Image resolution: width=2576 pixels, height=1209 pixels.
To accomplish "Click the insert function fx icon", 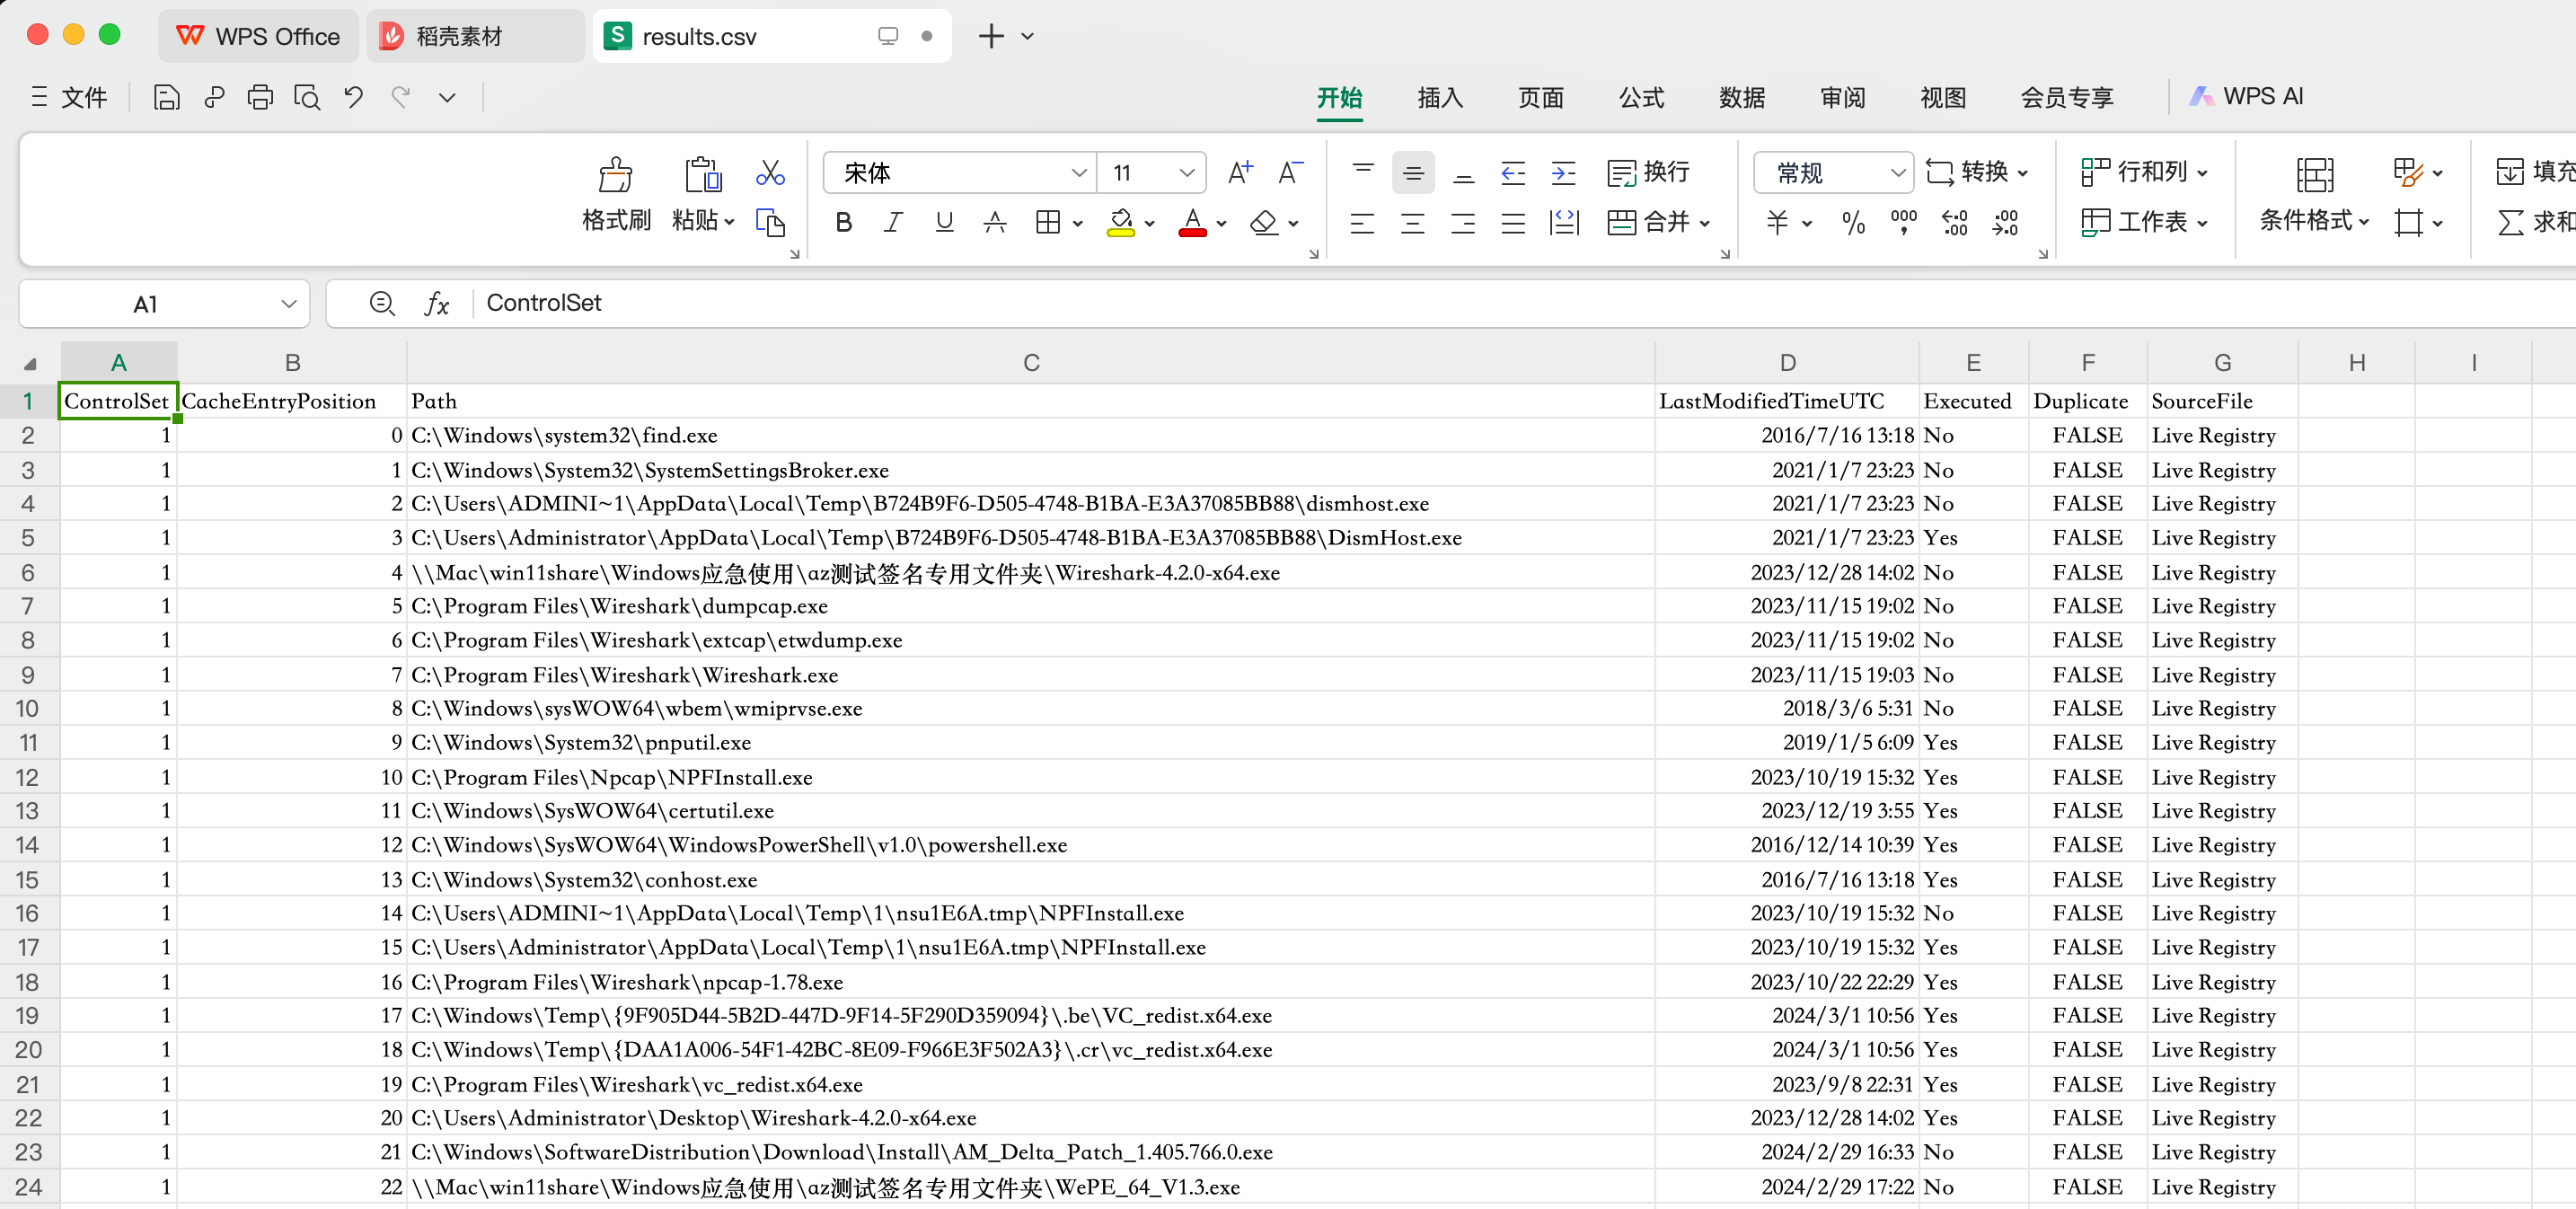I will [x=437, y=304].
